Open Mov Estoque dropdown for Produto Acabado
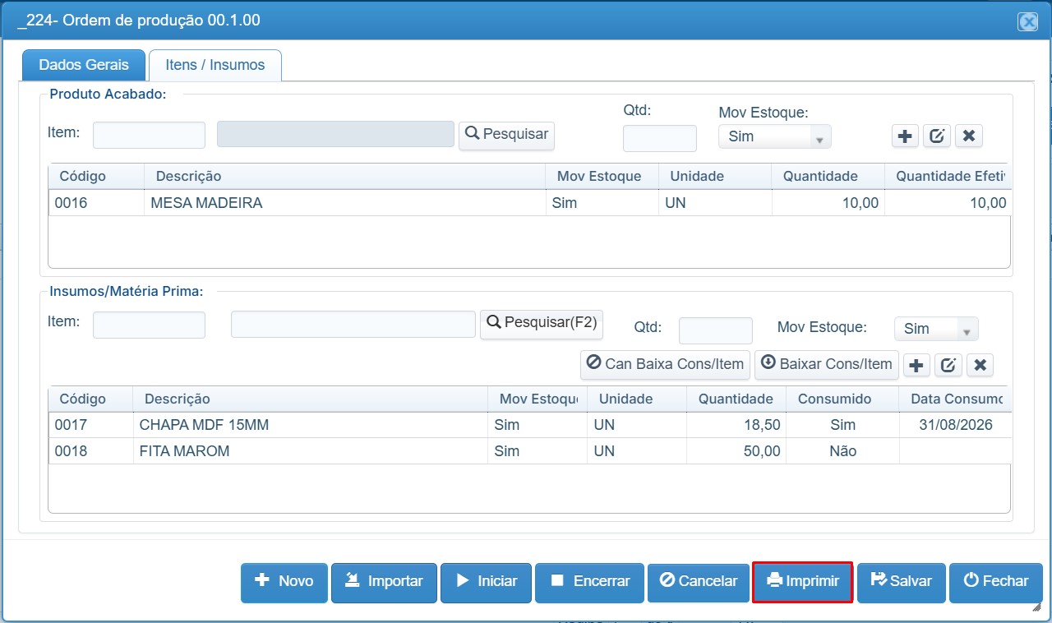Viewport: 1052px width, 623px height. (774, 136)
